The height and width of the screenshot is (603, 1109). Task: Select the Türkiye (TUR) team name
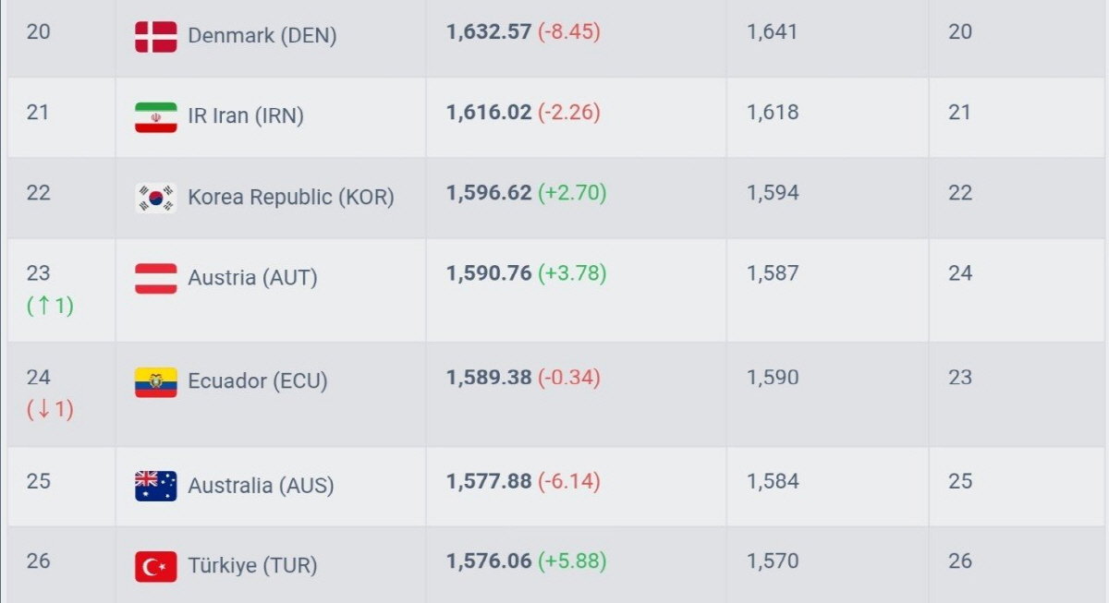tap(252, 565)
